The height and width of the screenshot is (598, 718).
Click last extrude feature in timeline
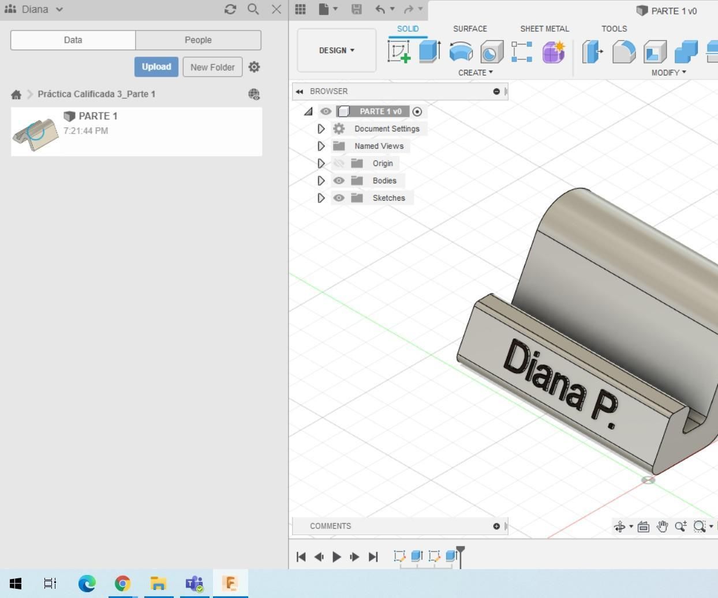coord(451,556)
